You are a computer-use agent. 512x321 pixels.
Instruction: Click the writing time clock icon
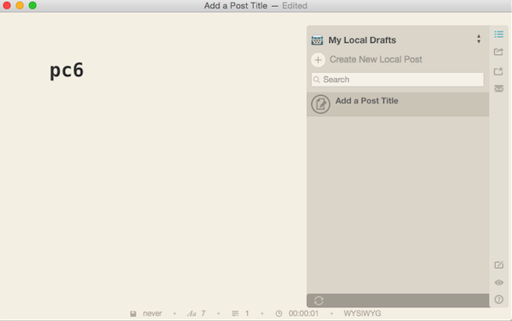279,313
